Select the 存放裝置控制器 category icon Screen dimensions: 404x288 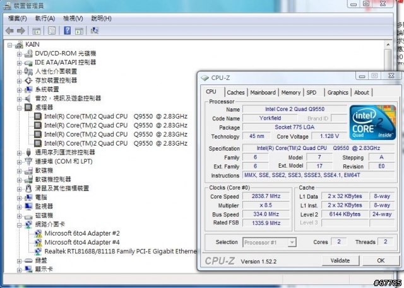pos(28,81)
